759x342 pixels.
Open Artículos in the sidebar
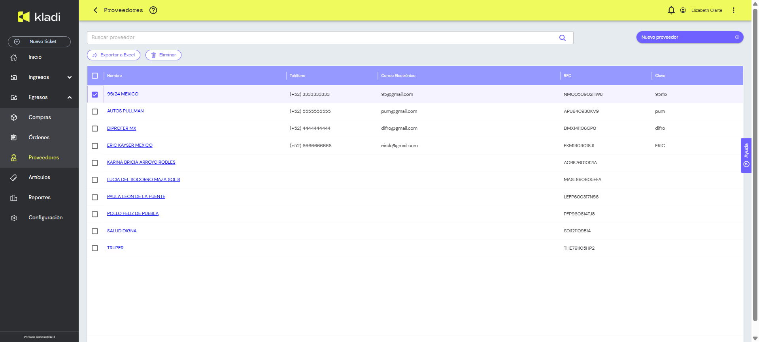(x=39, y=178)
